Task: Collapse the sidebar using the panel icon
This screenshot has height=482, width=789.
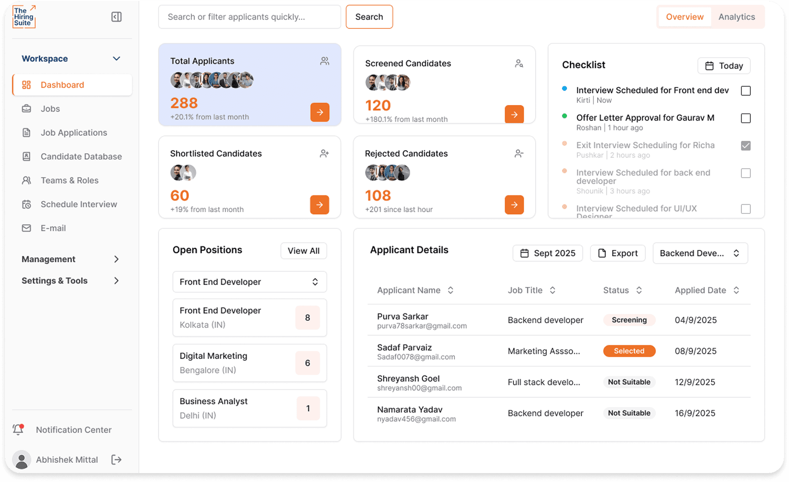Action: click(116, 17)
